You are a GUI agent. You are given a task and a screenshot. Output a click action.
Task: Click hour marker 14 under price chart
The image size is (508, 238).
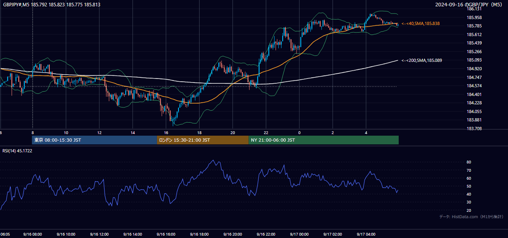pyautogui.click(x=133, y=133)
